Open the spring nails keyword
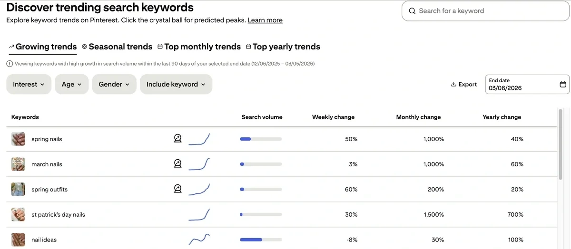 (47, 139)
